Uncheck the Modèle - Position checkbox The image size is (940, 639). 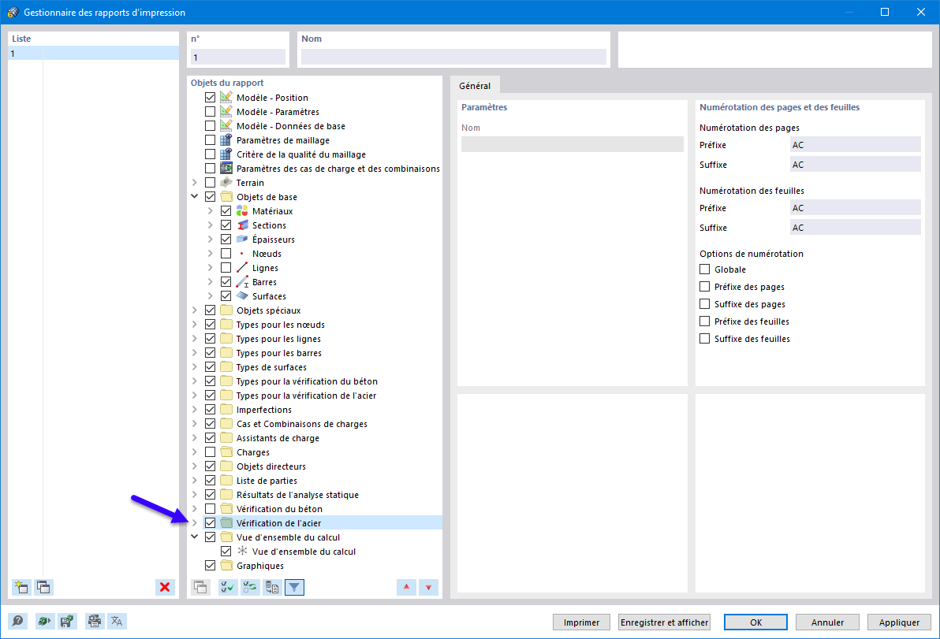210,97
